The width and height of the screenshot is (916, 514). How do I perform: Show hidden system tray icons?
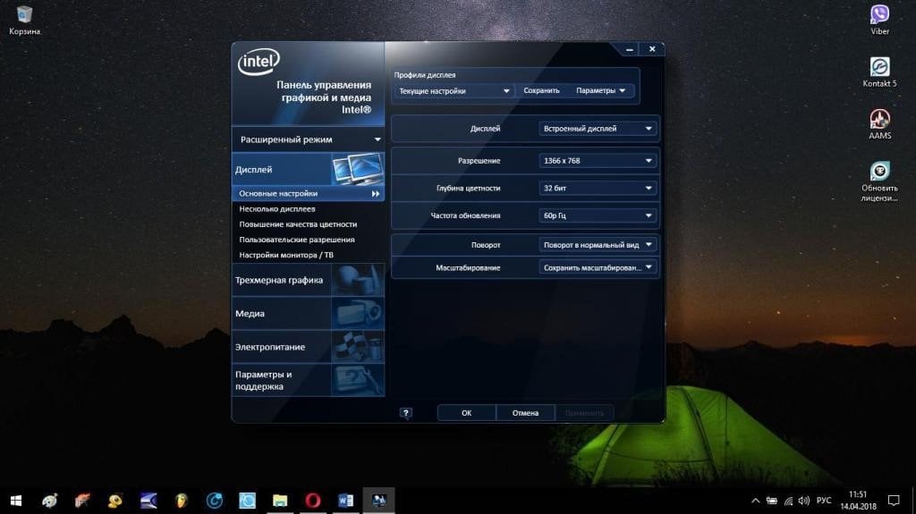pos(755,501)
